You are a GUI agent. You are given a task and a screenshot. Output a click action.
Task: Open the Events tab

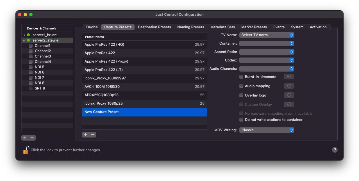tap(279, 27)
